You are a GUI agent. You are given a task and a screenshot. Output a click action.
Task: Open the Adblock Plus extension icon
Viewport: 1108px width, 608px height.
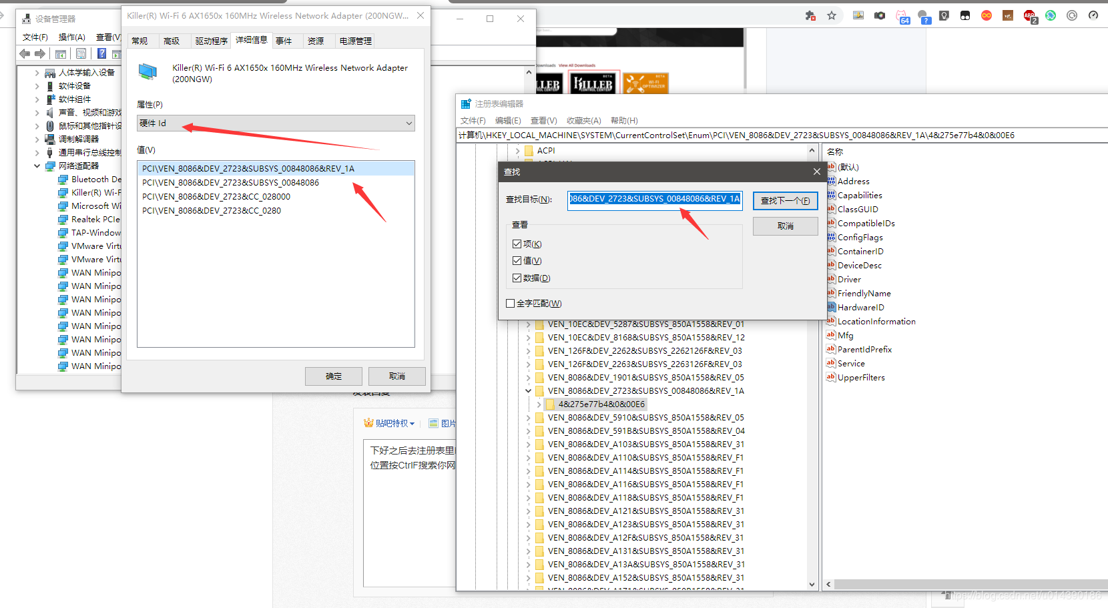[1030, 16]
